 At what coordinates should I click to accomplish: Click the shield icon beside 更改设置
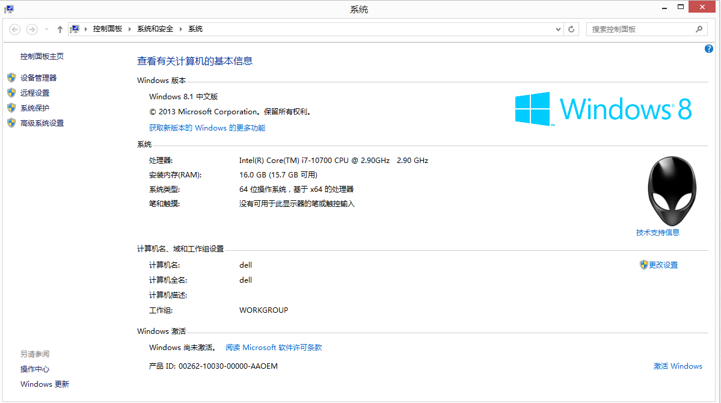click(644, 265)
